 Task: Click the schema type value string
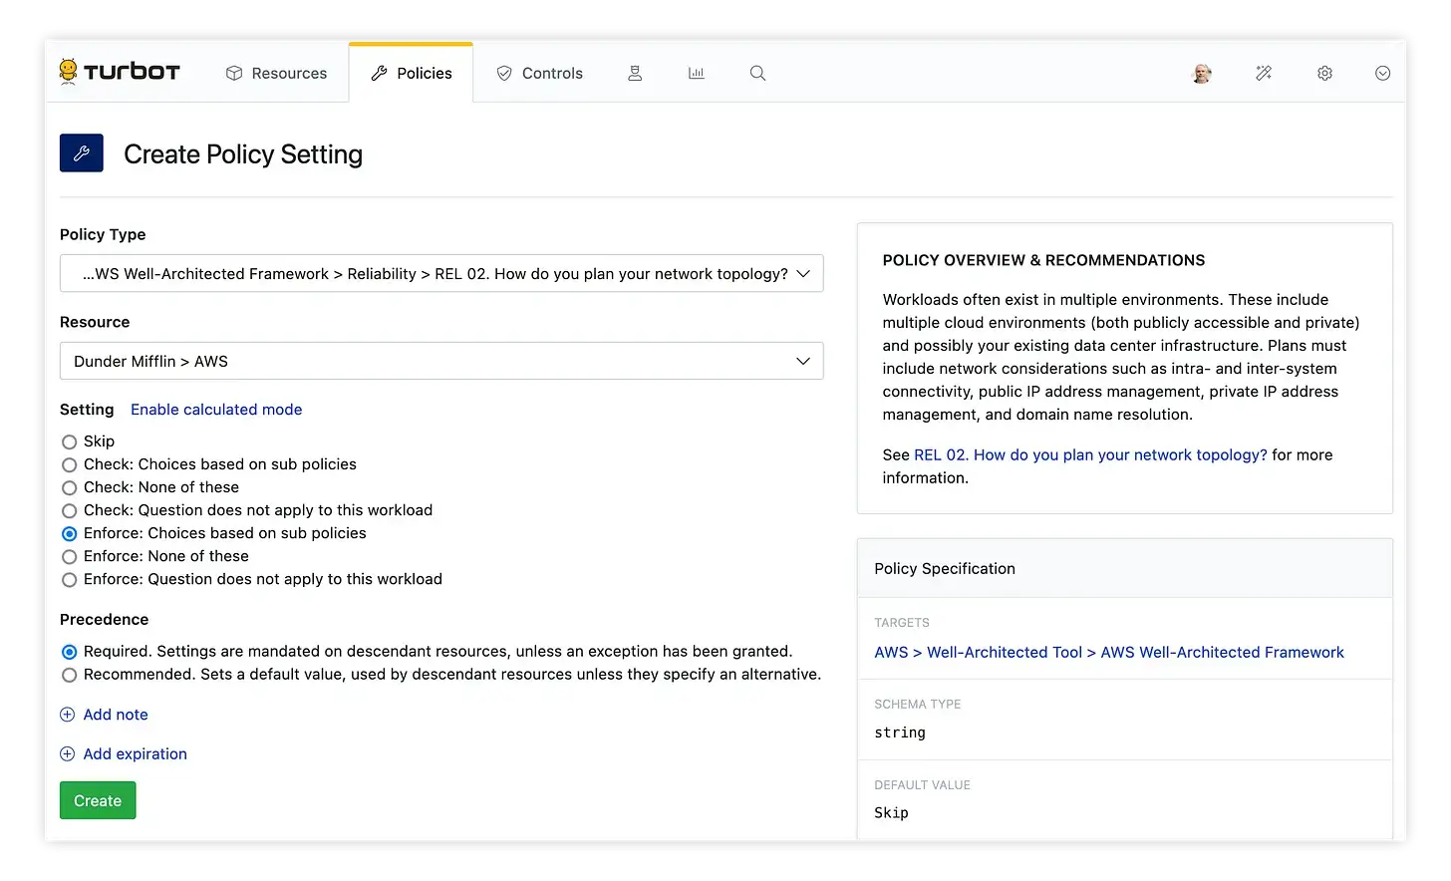pyautogui.click(x=900, y=733)
